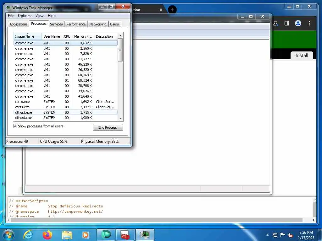This screenshot has width=322, height=241.
Task: Select the Processes tab
Action: click(39, 24)
